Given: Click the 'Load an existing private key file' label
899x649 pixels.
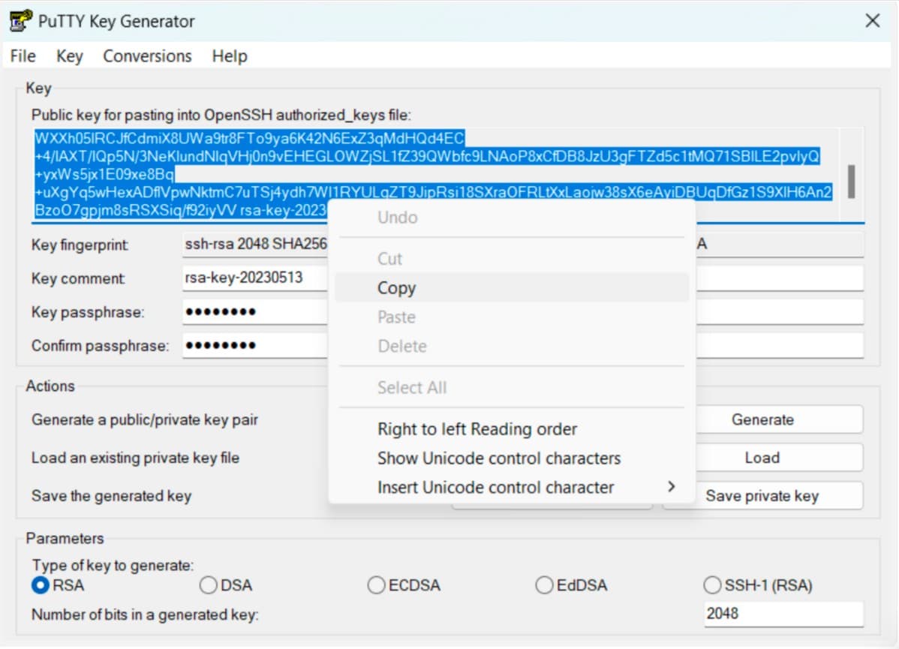Looking at the screenshot, I should tap(135, 458).
